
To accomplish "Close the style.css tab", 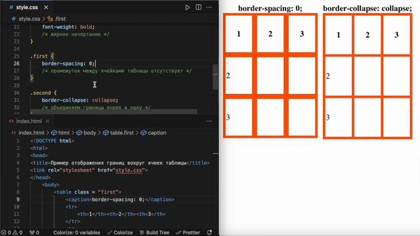I will coord(46,7).
